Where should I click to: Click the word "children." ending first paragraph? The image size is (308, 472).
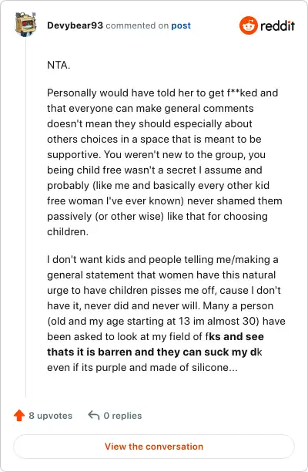tap(68, 232)
